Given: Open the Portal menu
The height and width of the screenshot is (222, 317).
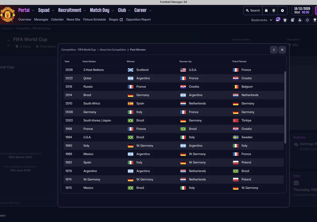Looking at the screenshot, I should click(24, 10).
